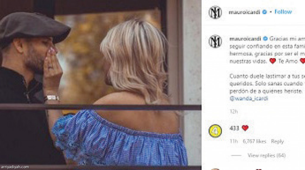Open mauroicardi profile picture in header

point(215,12)
